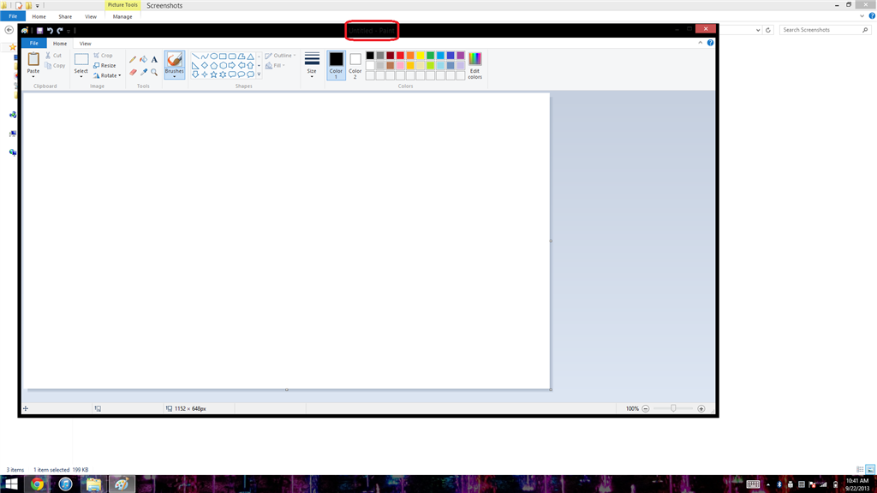Click the Cut button

tap(54, 56)
